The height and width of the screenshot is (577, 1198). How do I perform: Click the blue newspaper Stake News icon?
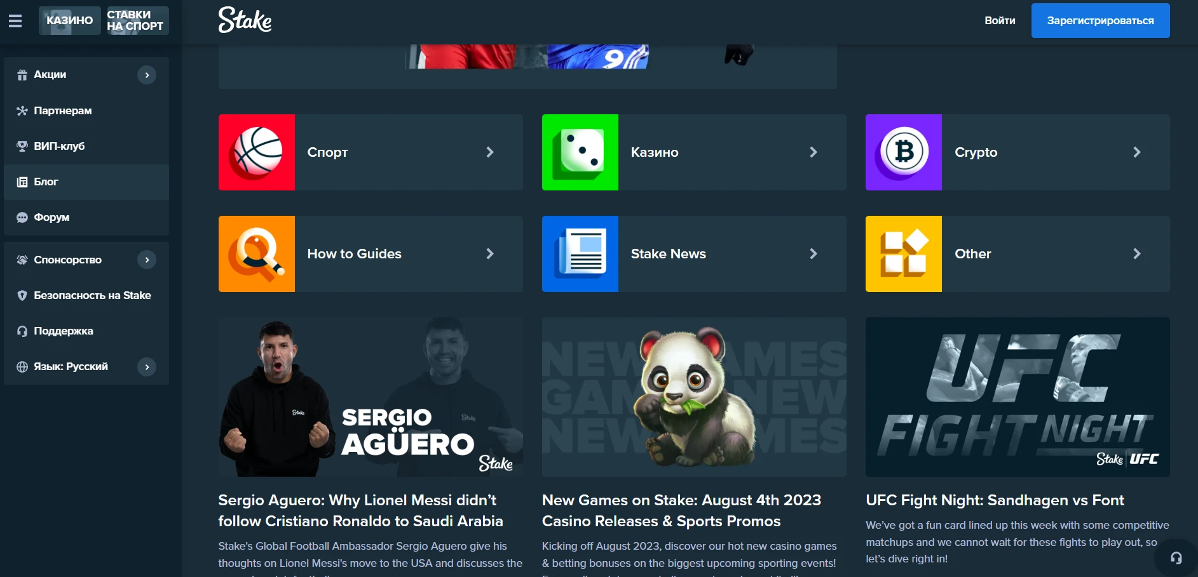tap(580, 254)
